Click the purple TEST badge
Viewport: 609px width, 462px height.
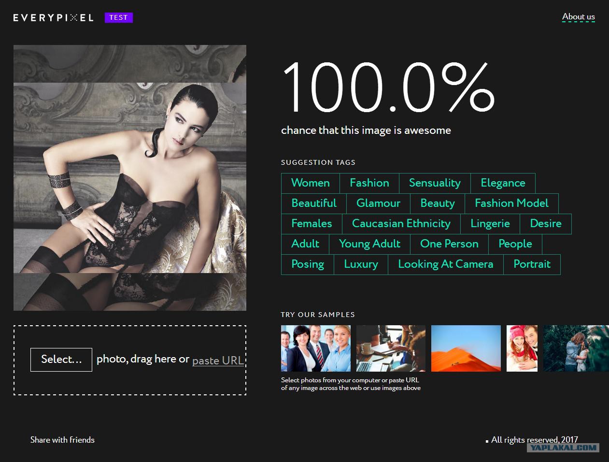click(x=119, y=18)
